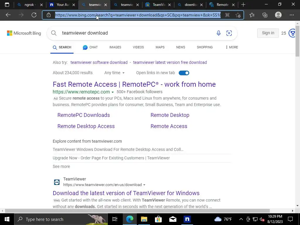Open Task View on taskbar

[115, 219]
